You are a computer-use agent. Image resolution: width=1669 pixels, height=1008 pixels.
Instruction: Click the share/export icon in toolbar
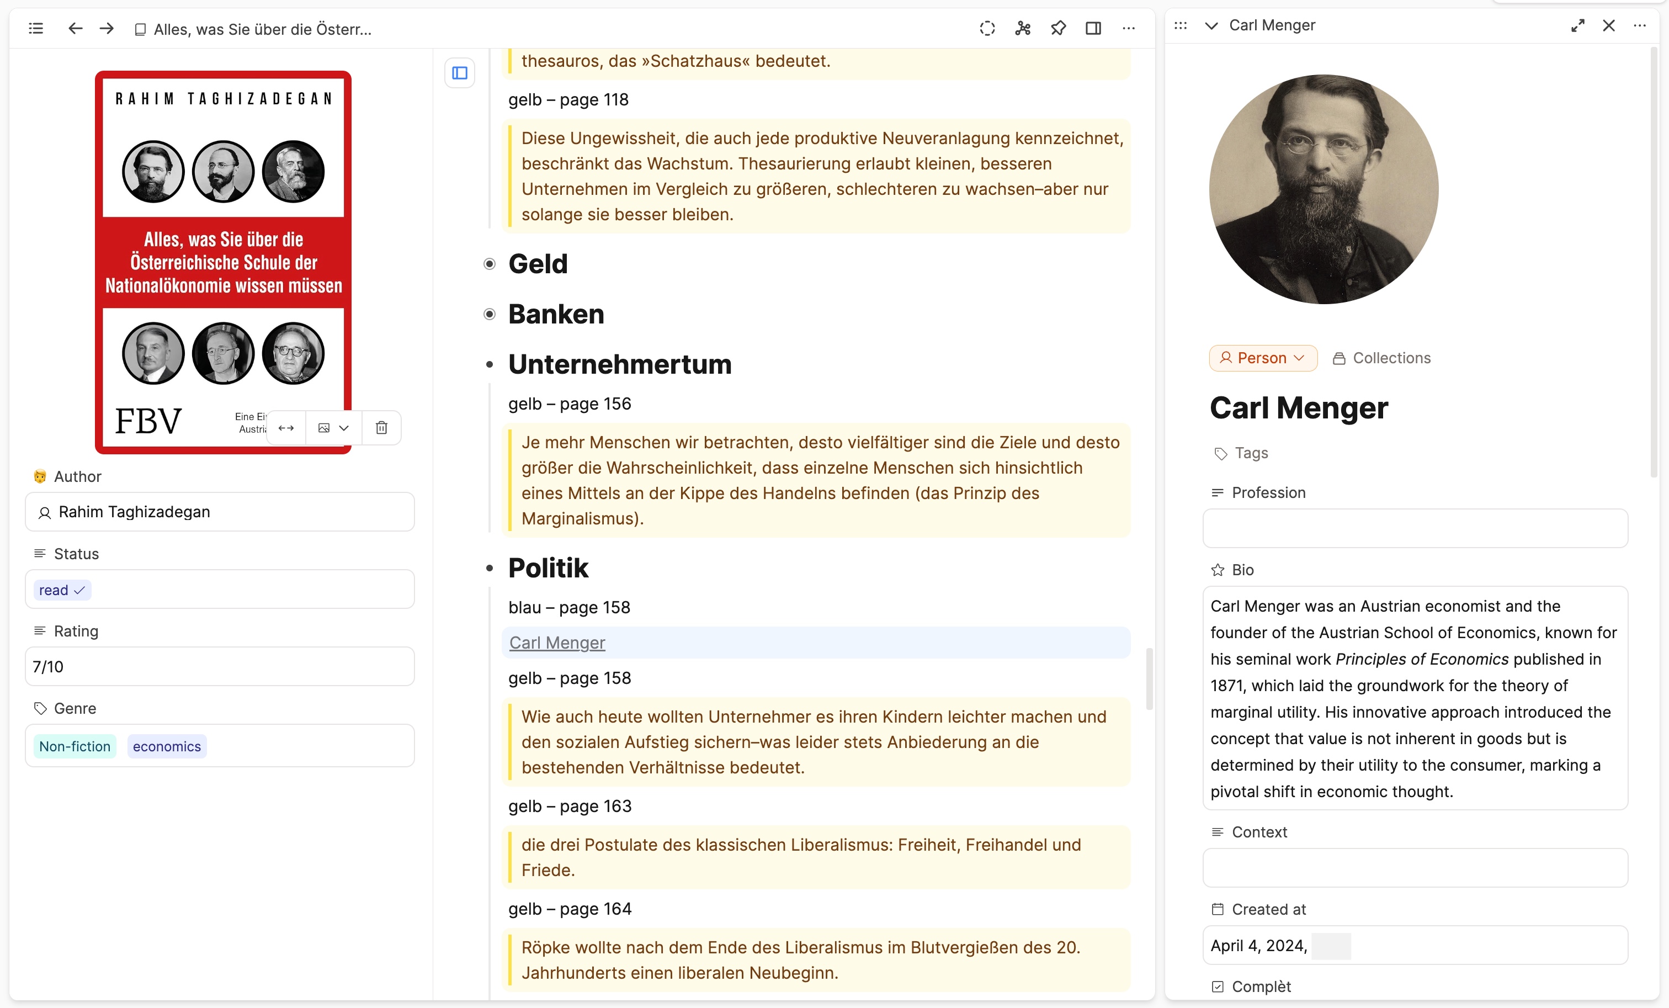[1023, 24]
